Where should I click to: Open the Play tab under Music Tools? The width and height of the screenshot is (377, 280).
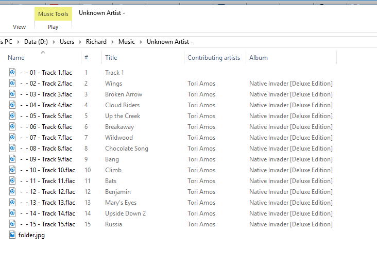53,27
